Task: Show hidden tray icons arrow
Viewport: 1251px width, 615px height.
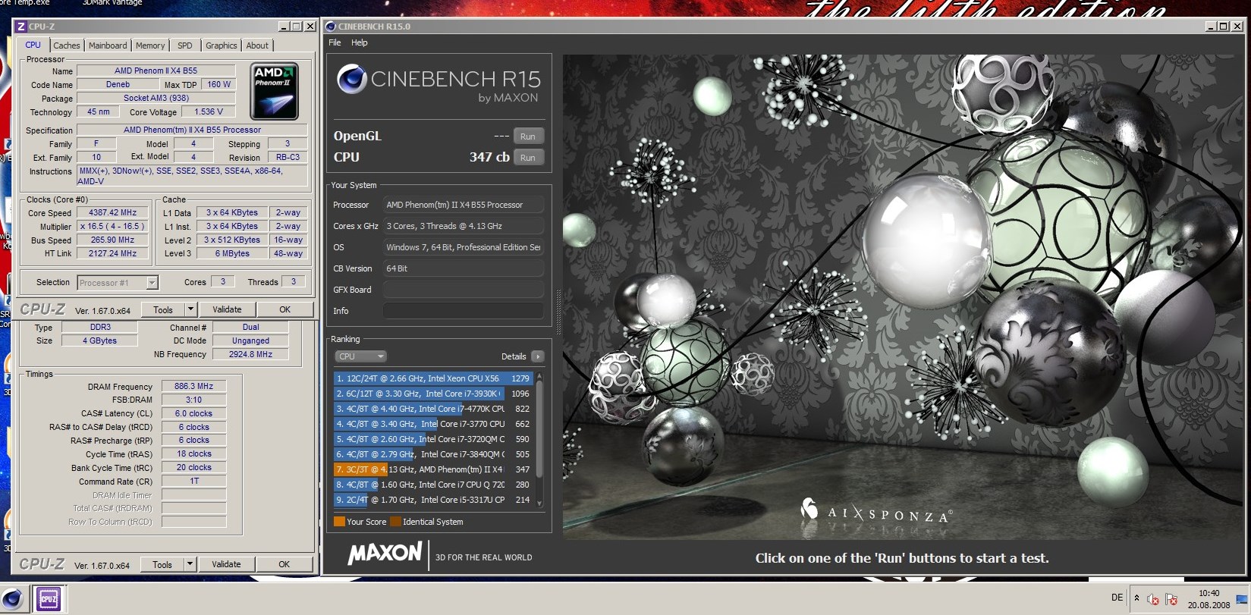Action: pyautogui.click(x=1136, y=598)
